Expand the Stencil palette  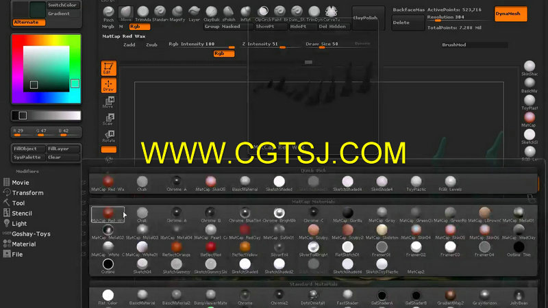pos(22,213)
